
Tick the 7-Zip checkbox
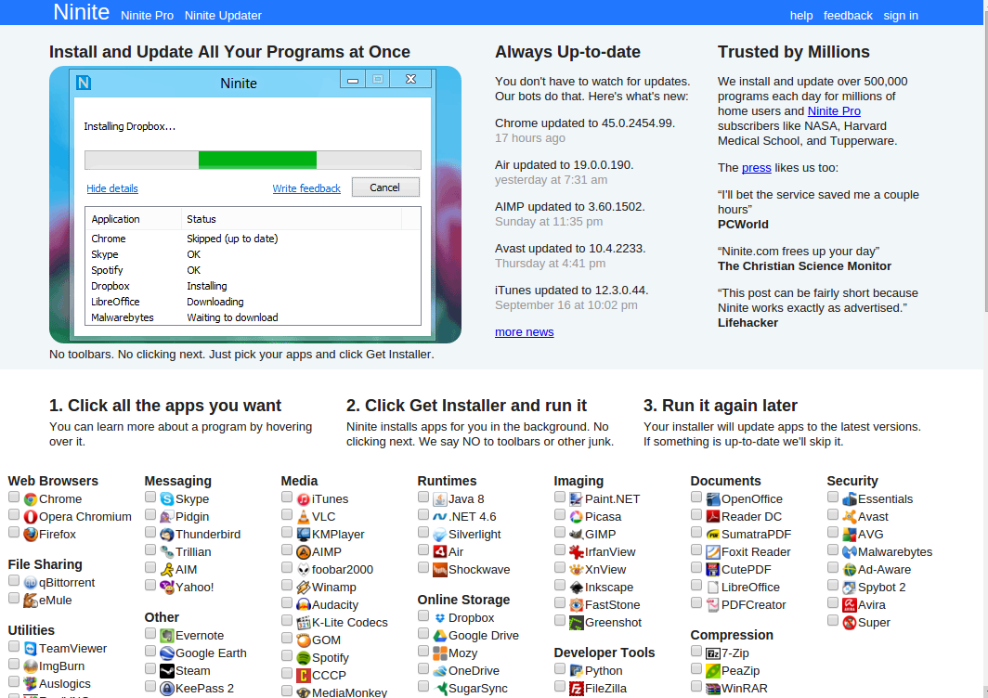[x=696, y=652]
